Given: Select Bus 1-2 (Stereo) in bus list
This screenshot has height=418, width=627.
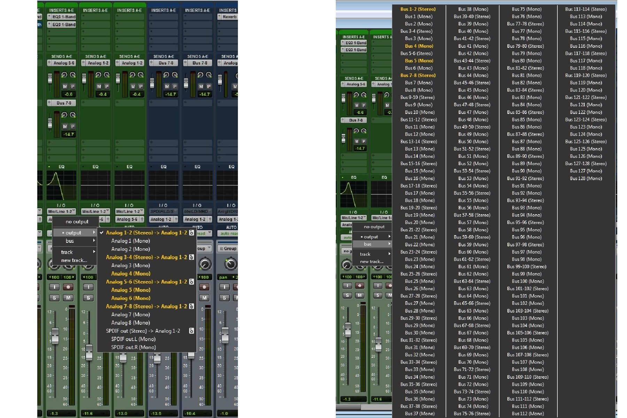Looking at the screenshot, I should [418, 9].
